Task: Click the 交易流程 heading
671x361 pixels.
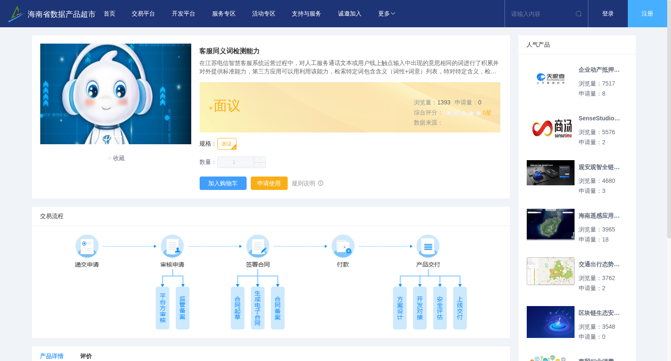Action: 52,216
